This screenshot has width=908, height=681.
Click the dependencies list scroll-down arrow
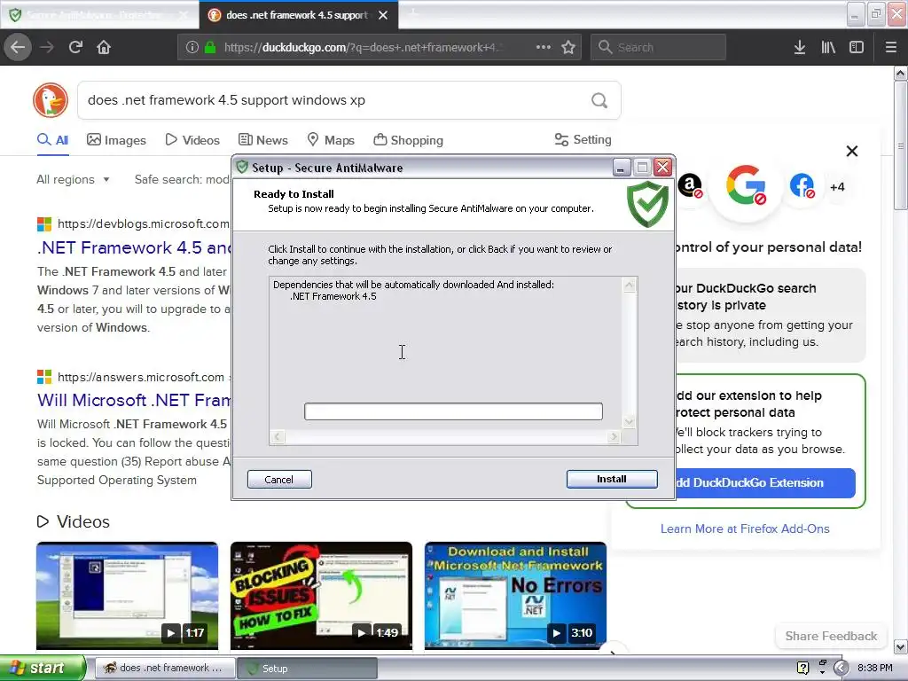(x=630, y=421)
